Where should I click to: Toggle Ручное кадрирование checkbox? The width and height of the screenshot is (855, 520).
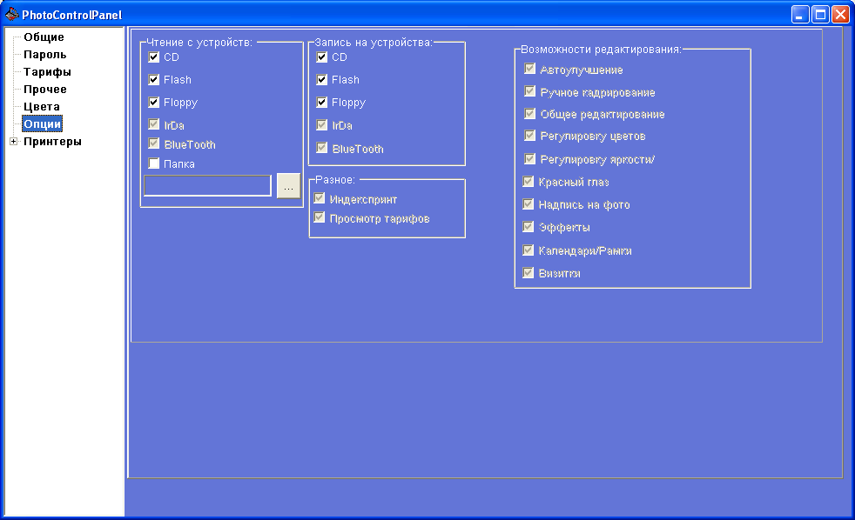point(529,91)
